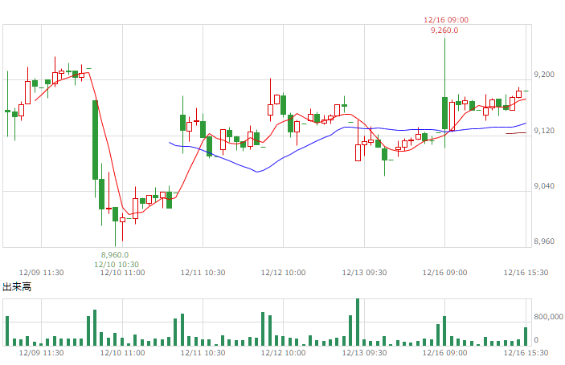
Task: Click the 0 volume axis label
Action: click(536, 340)
